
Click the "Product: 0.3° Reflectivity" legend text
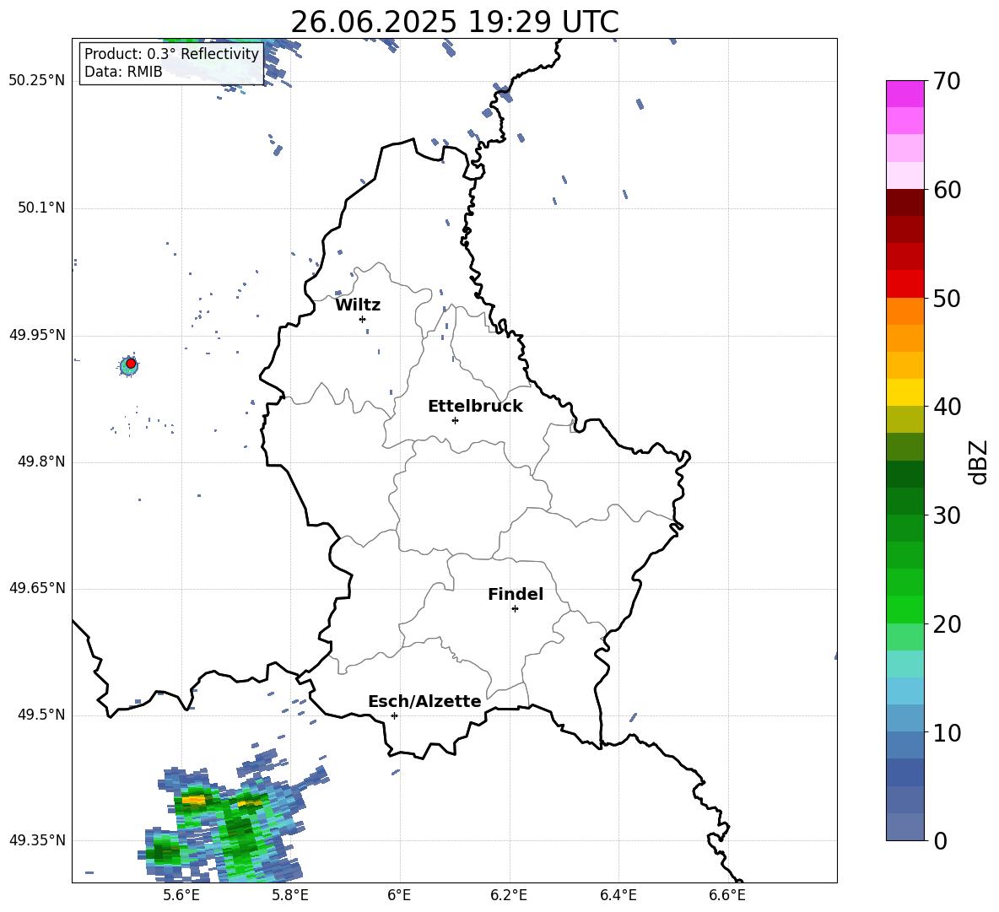[x=171, y=54]
